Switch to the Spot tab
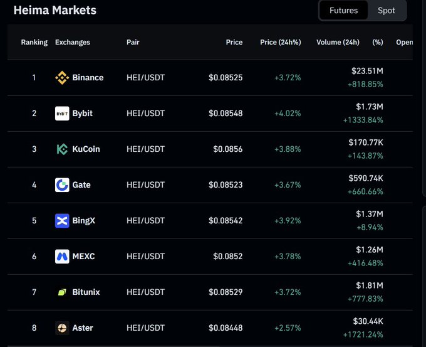 pos(386,10)
